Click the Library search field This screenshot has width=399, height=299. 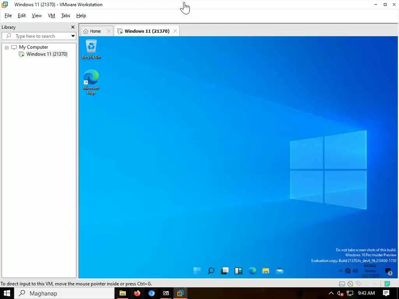click(38, 36)
